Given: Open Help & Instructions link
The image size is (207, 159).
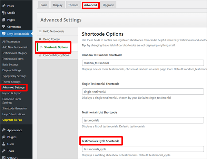Looking at the screenshot, I should click(x=13, y=114).
